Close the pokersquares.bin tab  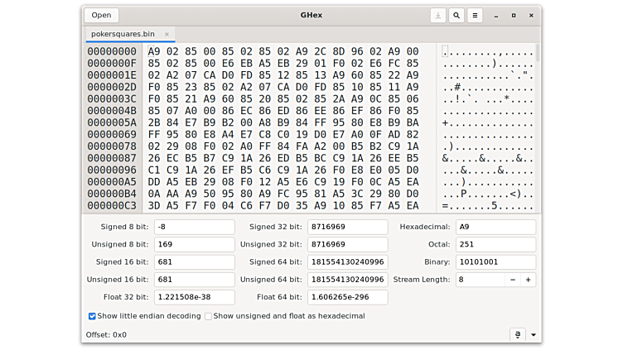coord(167,34)
